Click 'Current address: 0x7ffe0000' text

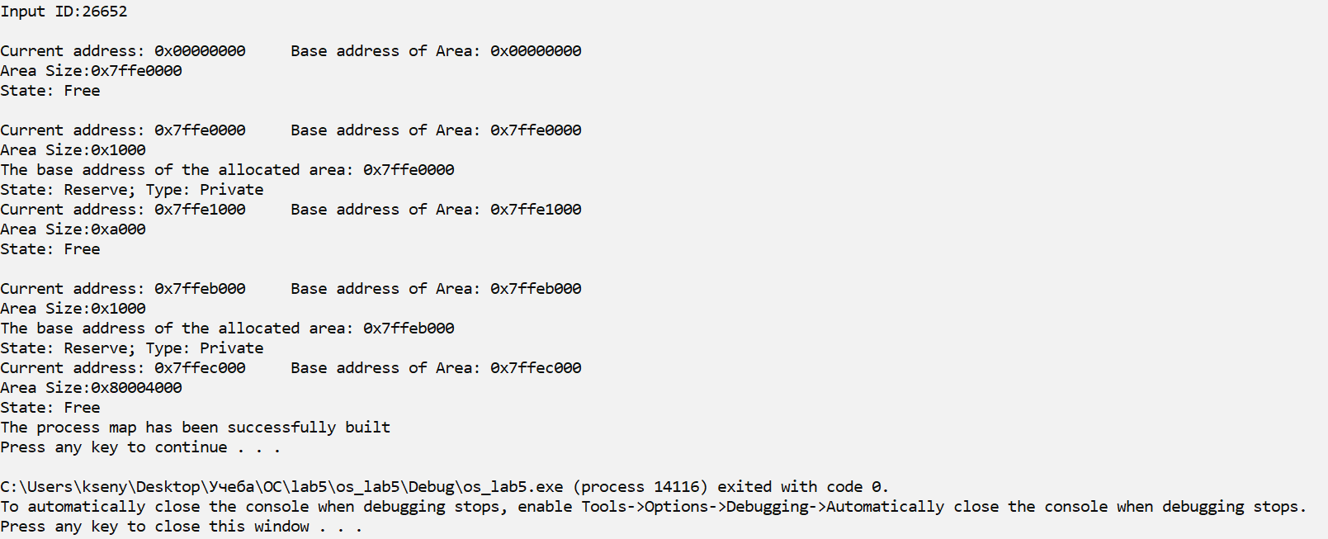(123, 130)
